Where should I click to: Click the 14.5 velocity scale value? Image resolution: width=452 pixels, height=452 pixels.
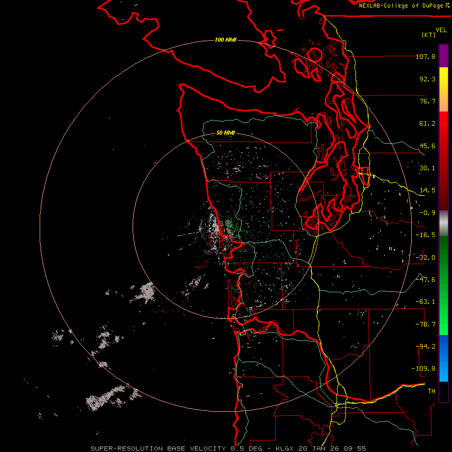tap(427, 190)
